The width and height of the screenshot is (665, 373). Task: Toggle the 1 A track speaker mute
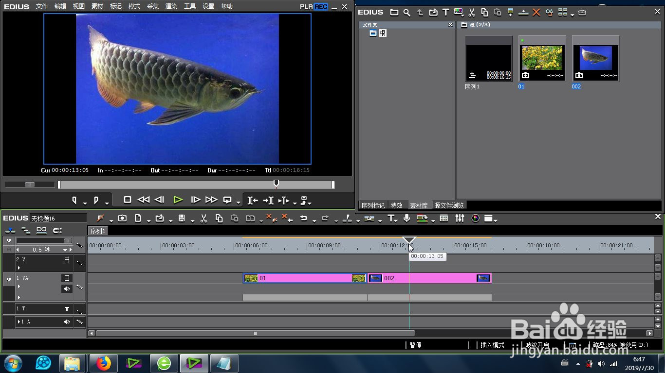tap(67, 322)
